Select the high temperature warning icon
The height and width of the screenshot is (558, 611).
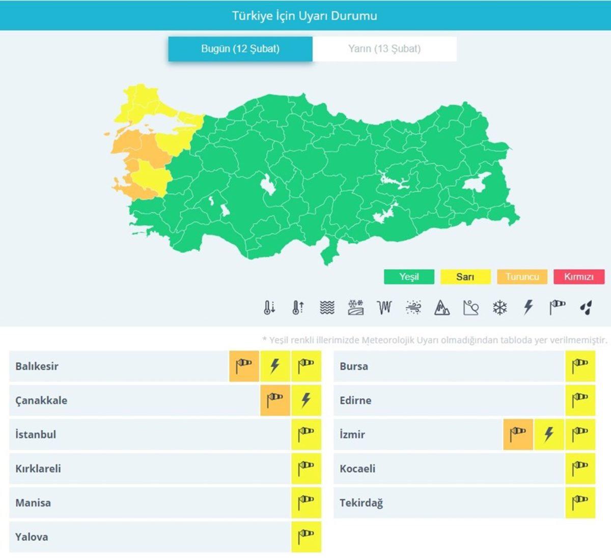pos(298,307)
